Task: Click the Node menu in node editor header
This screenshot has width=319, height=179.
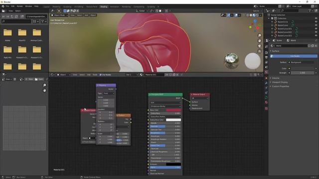Action: coord(95,75)
